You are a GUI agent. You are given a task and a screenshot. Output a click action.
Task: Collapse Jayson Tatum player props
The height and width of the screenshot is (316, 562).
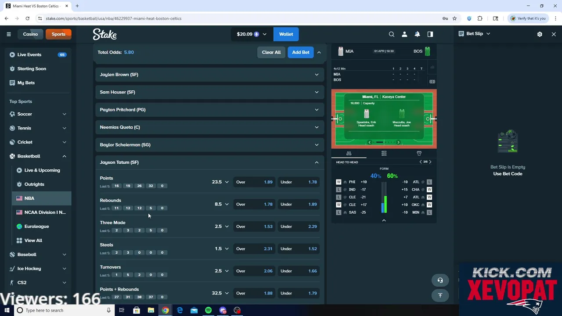pyautogui.click(x=210, y=162)
